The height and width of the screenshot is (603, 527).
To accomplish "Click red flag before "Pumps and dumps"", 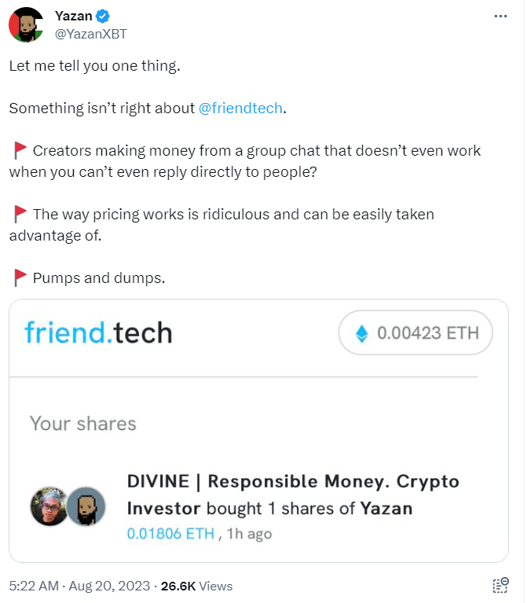I will pyautogui.click(x=20, y=278).
